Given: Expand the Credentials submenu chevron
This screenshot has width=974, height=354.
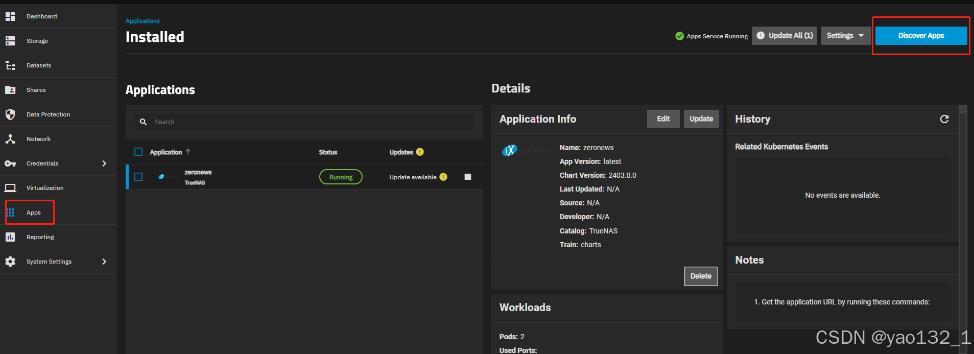Looking at the screenshot, I should (104, 163).
